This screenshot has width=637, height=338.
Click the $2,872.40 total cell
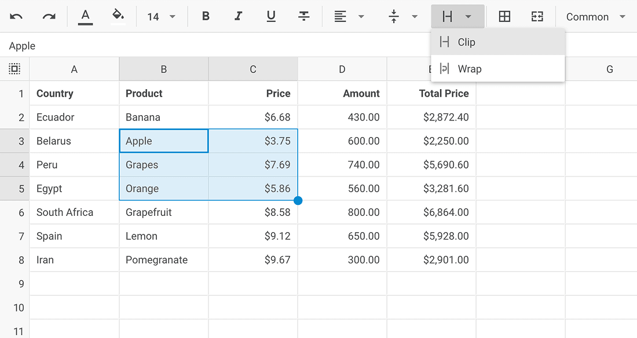tap(431, 117)
